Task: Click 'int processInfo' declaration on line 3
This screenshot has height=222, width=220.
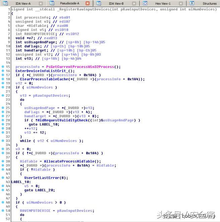Action: (33, 17)
